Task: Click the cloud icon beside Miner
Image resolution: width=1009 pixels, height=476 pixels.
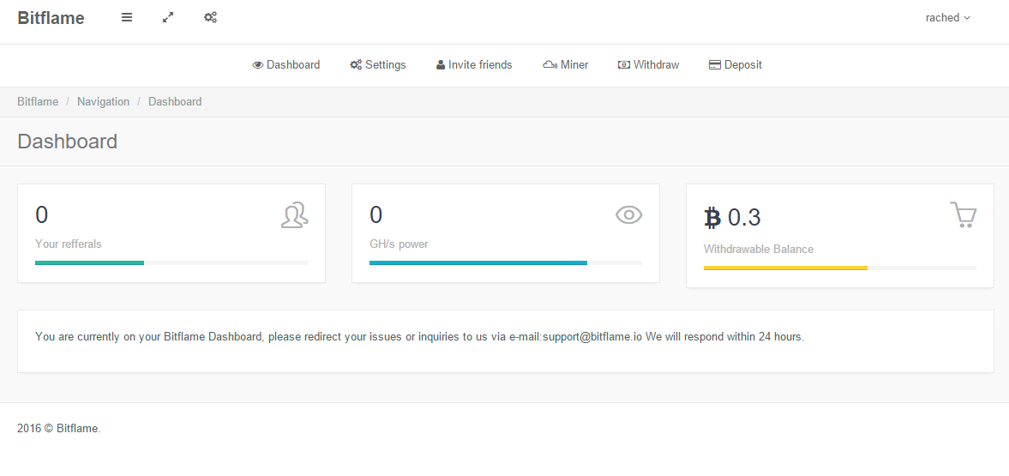Action: (550, 65)
